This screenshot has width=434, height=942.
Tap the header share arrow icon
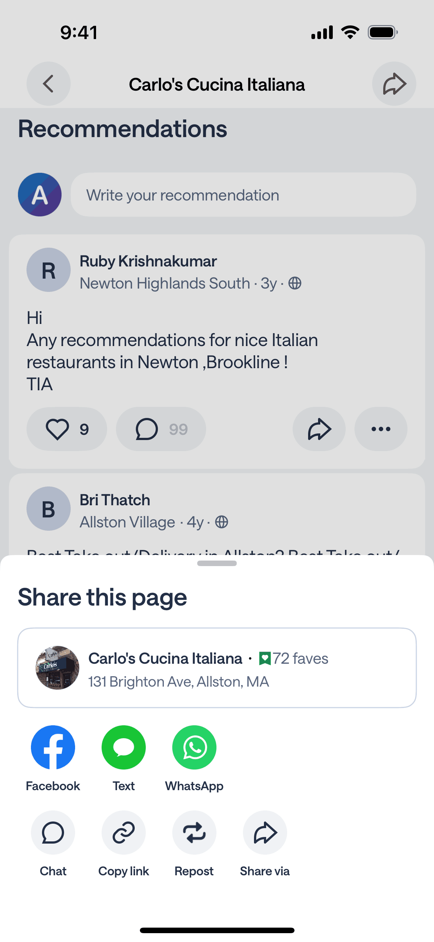coord(394,84)
